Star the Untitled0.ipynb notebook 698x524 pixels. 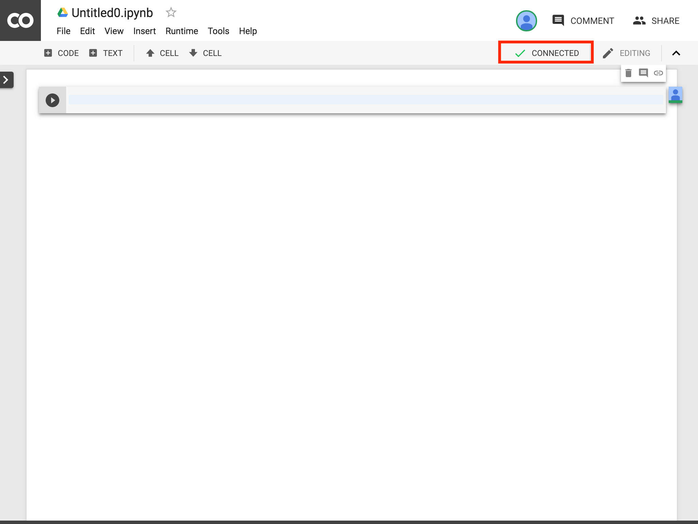171,12
